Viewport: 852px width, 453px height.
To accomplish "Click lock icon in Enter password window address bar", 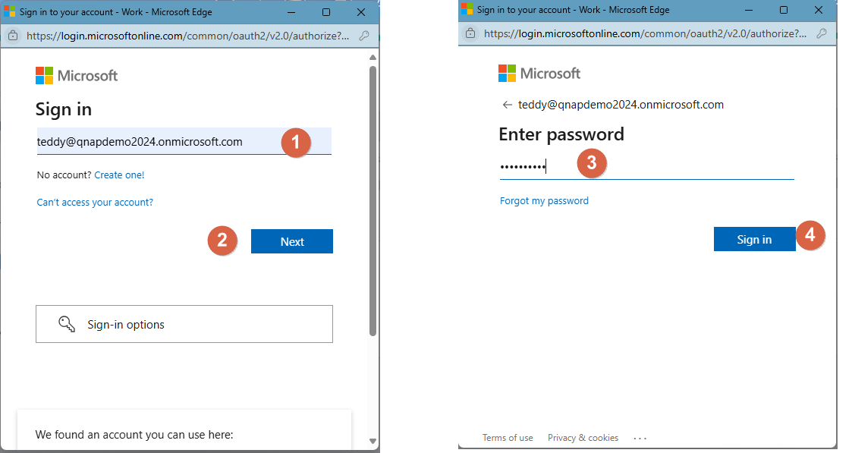I will (470, 34).
